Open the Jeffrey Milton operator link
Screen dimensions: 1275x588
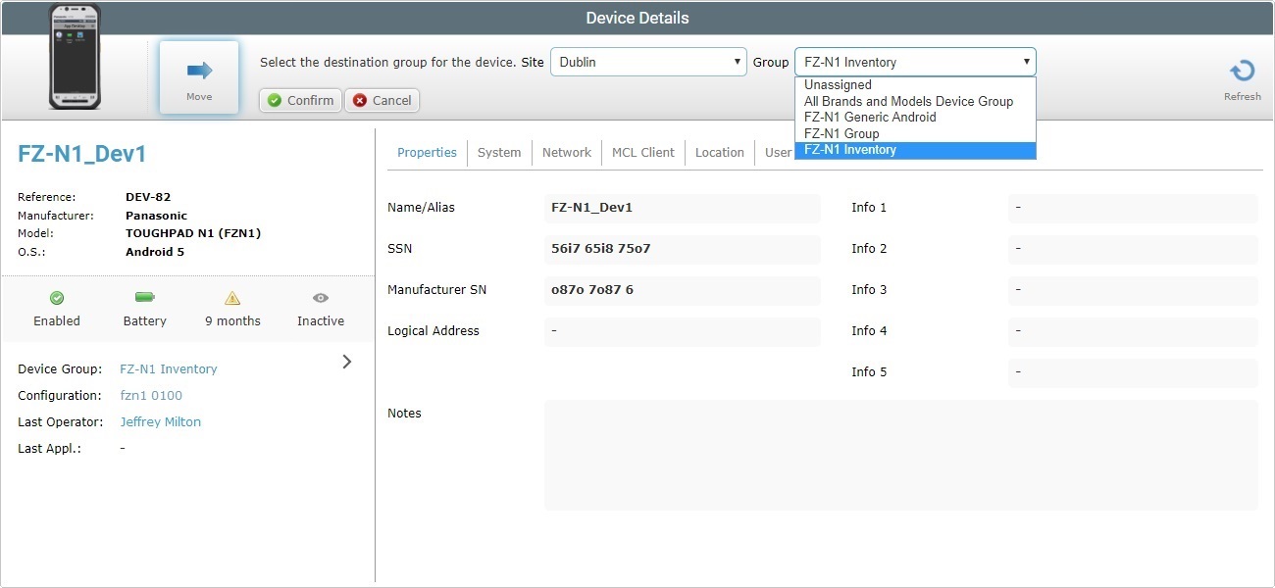coord(160,422)
